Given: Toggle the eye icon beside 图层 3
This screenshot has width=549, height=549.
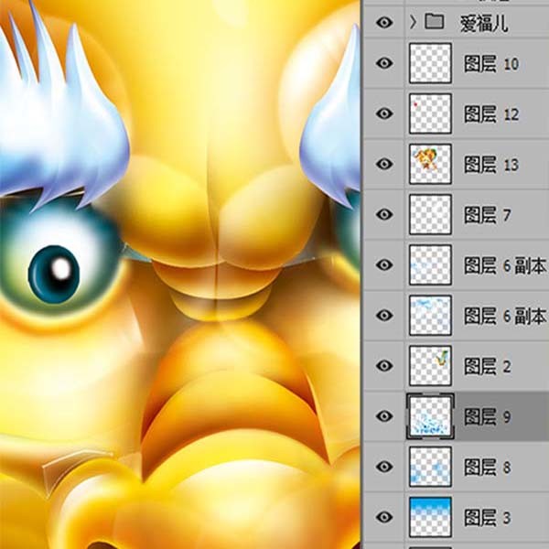Looking at the screenshot, I should pos(384,517).
